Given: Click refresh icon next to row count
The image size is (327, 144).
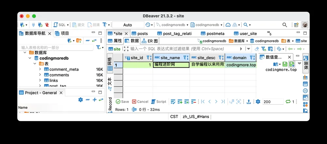Looking at the screenshot, I should coord(288,102).
